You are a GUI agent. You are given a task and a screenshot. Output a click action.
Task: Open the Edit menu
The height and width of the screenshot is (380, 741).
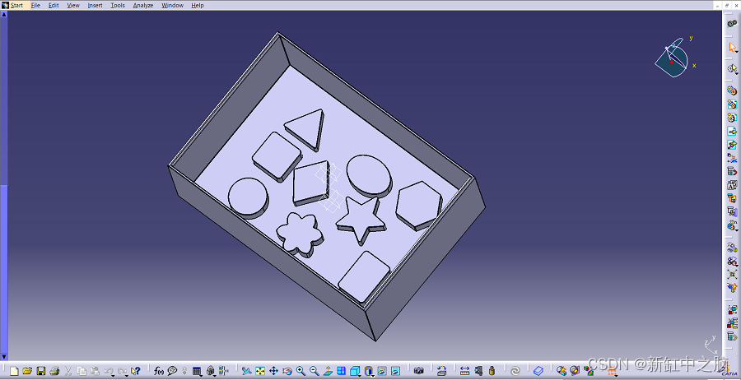(54, 5)
